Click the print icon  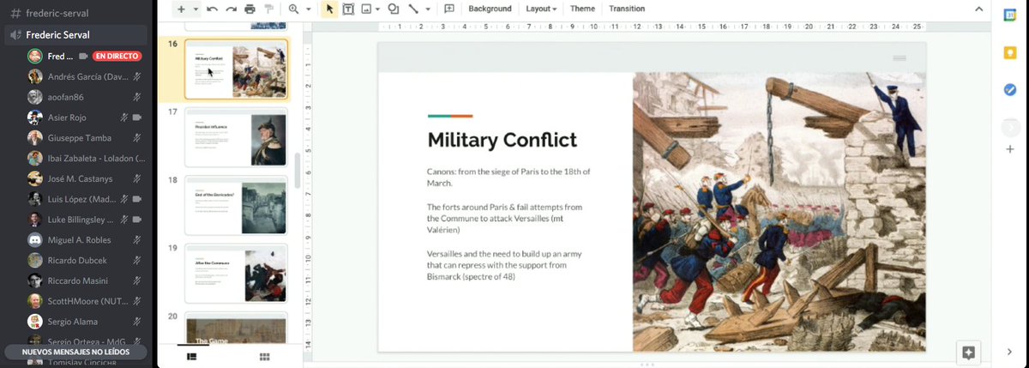pyautogui.click(x=250, y=9)
